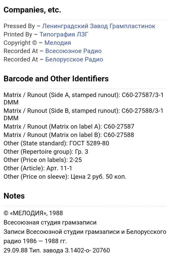
Task: Select the 'Matrix on label A' line
Action: pos(69,127)
